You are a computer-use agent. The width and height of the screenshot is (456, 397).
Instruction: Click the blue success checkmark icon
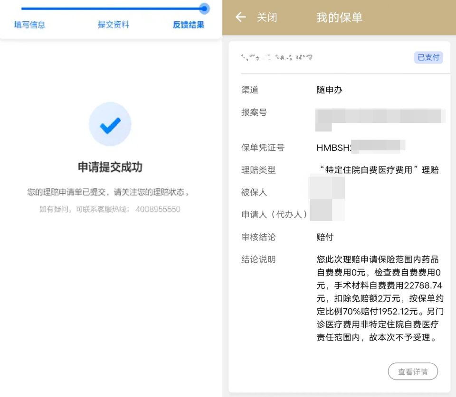point(110,124)
